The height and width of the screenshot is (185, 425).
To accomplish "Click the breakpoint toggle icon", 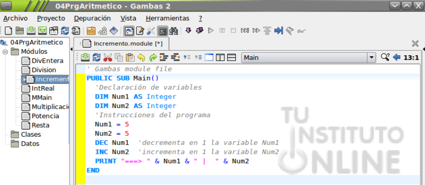I will click(x=289, y=31).
